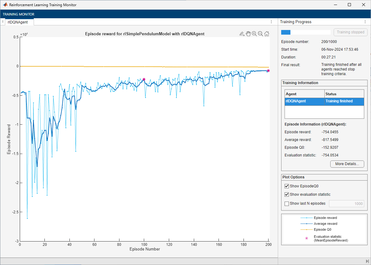
Task: Click the plot brush/edit data tool
Action: click(x=242, y=34)
